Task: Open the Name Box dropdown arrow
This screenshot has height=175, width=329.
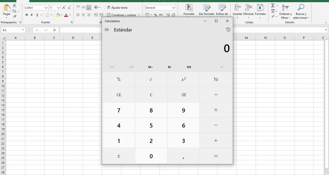Action: (23, 30)
